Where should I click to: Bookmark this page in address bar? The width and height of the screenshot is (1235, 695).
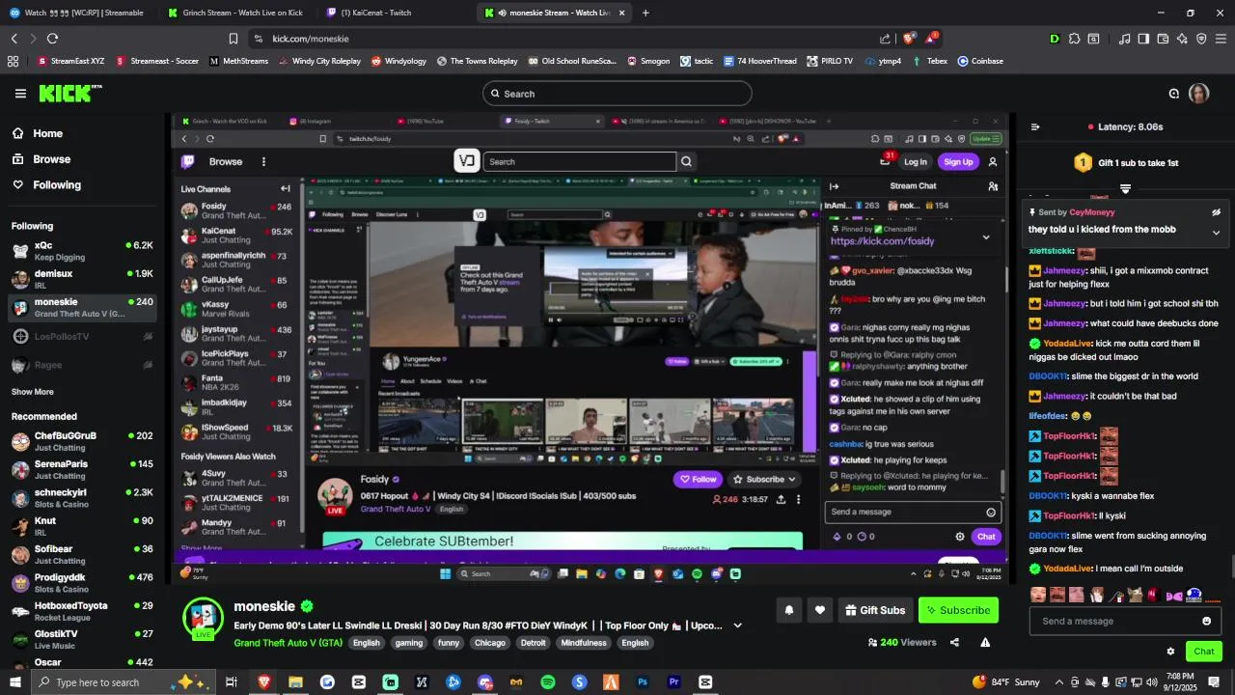[233, 39]
